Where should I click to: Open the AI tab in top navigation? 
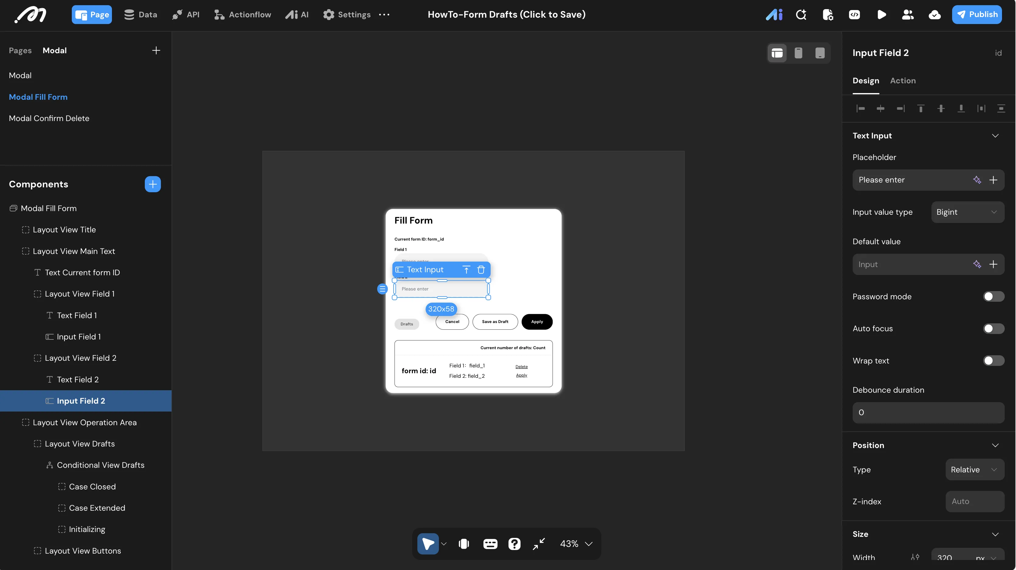tap(297, 15)
